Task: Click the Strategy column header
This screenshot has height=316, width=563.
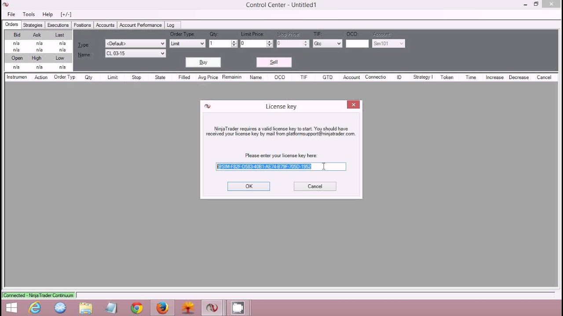Action: pyautogui.click(x=423, y=77)
